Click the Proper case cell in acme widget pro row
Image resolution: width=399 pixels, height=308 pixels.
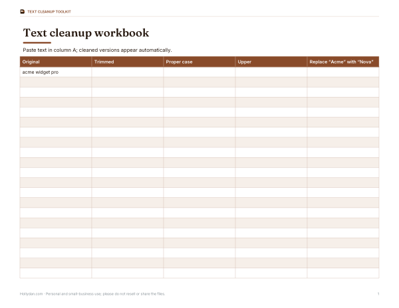pos(199,72)
